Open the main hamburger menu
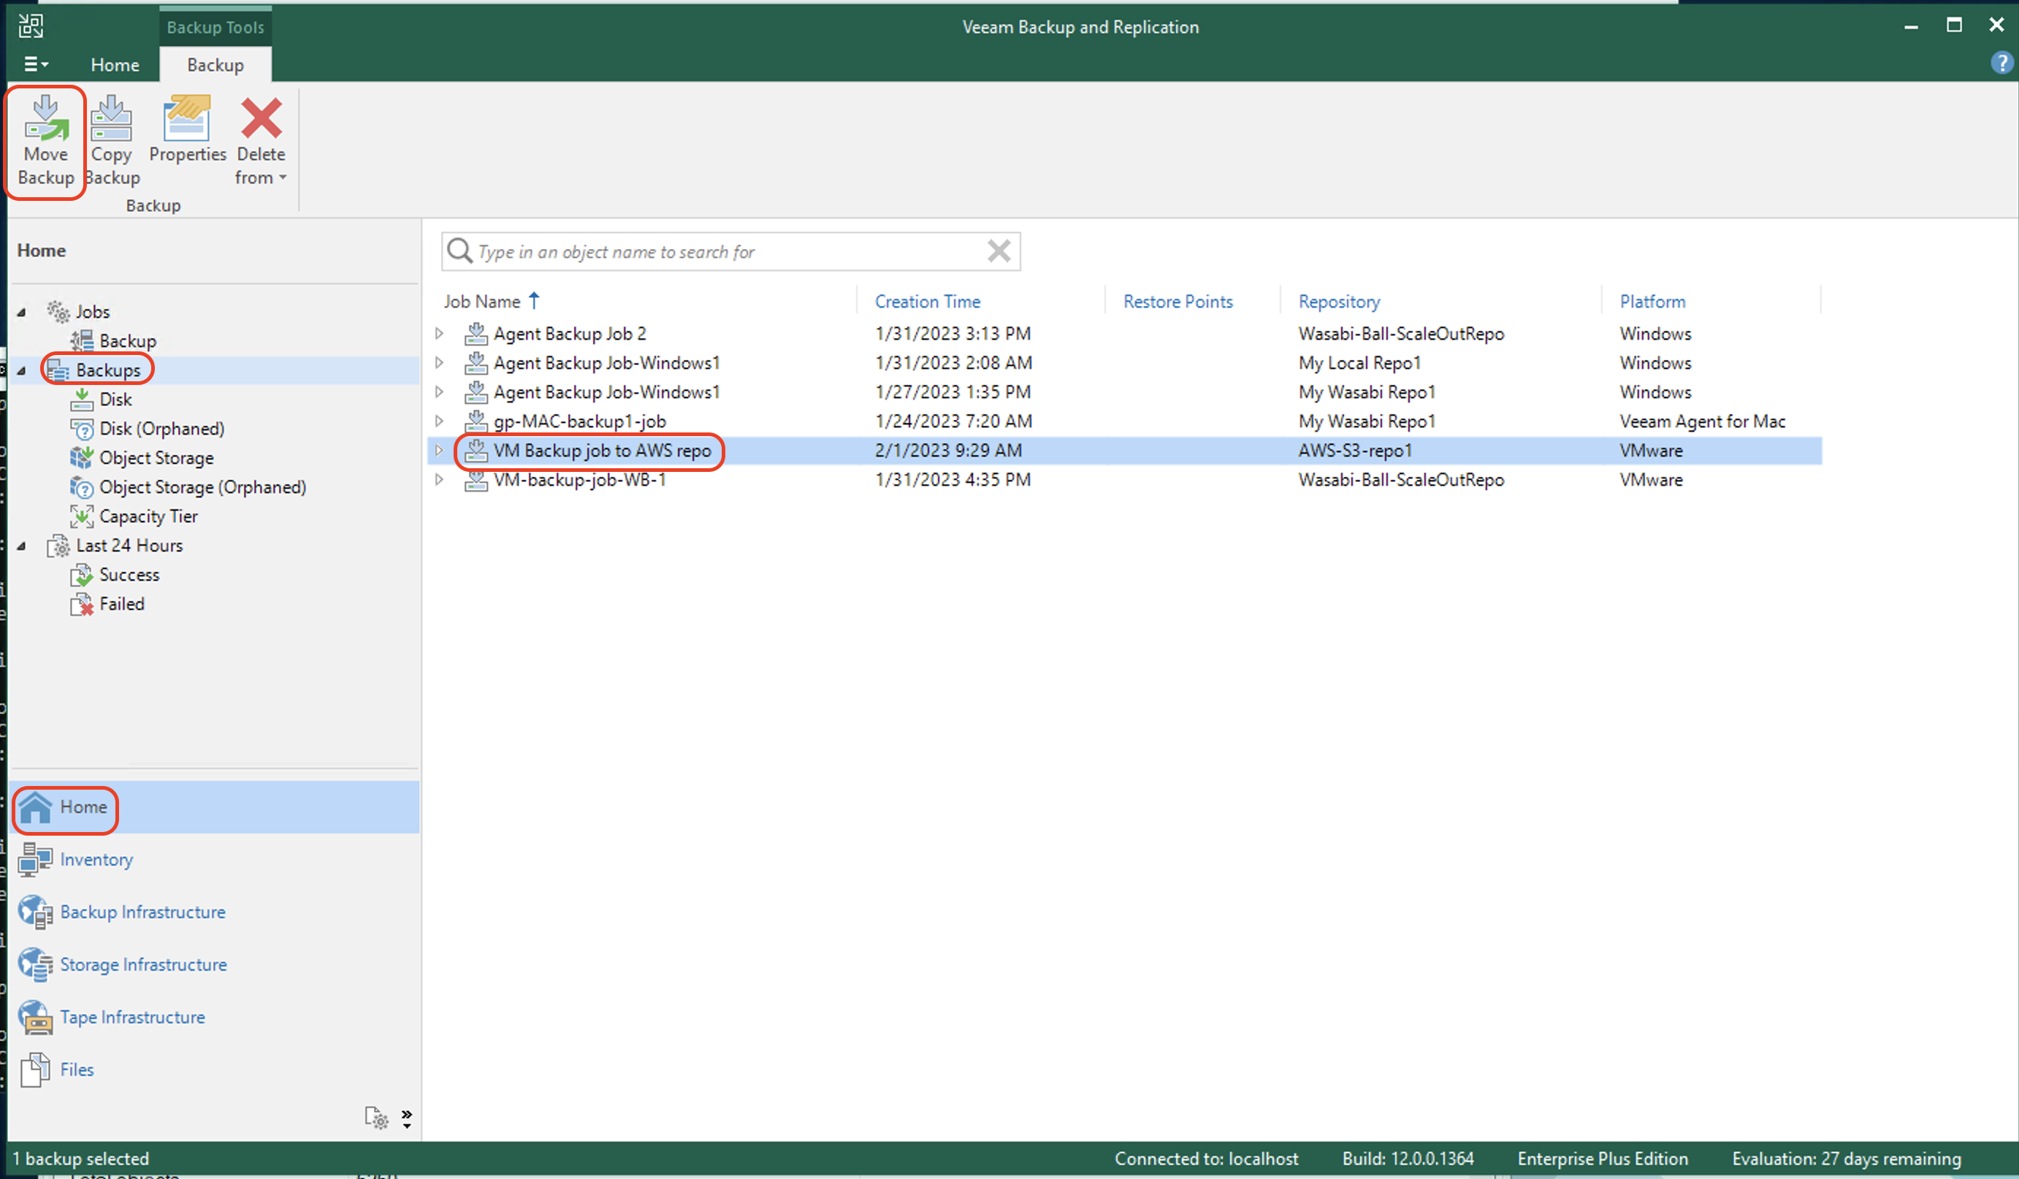The image size is (2019, 1179). (35, 64)
